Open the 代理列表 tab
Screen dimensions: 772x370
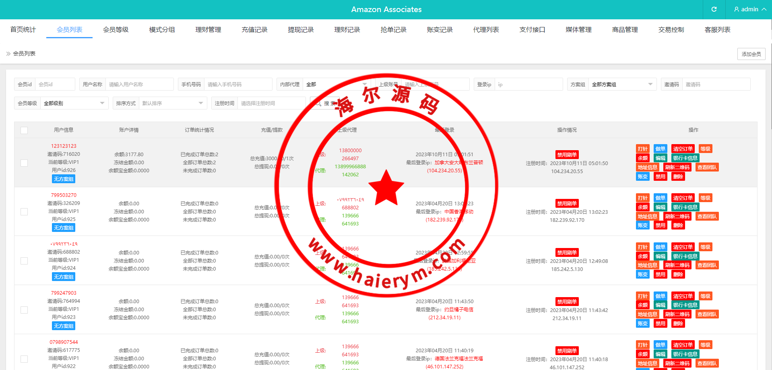click(486, 30)
